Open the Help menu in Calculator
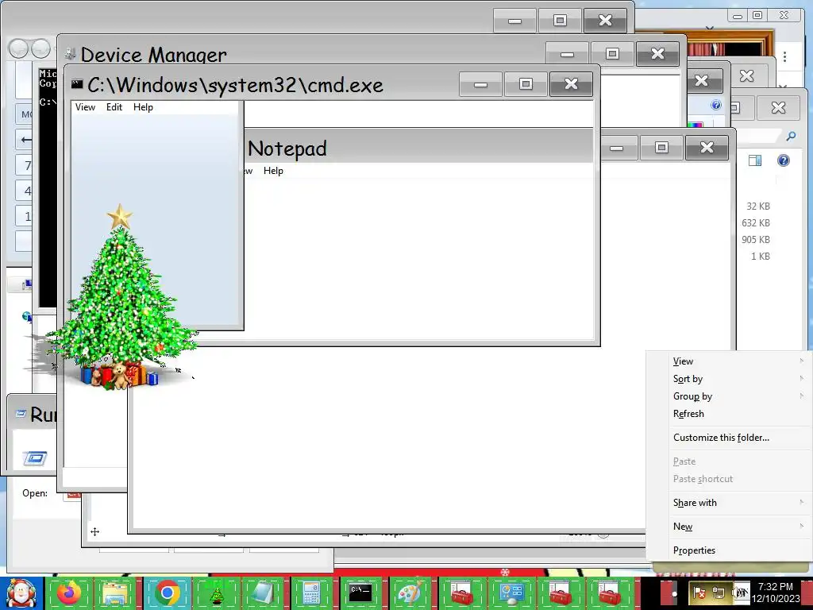 pos(143,107)
